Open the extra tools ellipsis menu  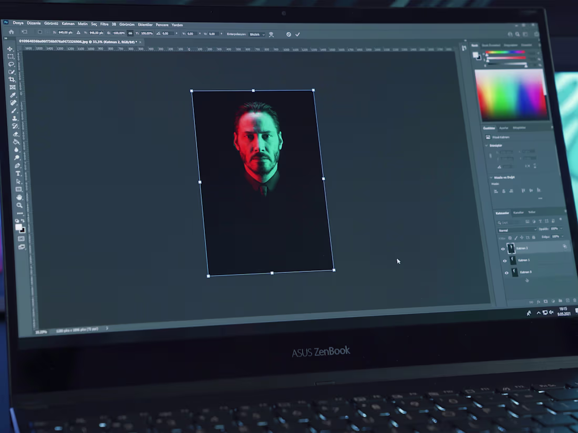(x=20, y=213)
